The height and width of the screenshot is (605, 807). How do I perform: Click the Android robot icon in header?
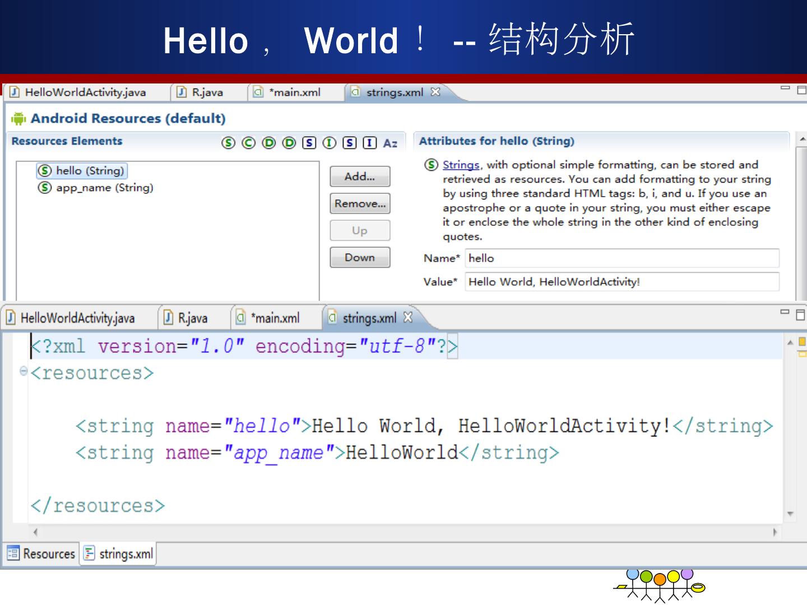point(18,119)
